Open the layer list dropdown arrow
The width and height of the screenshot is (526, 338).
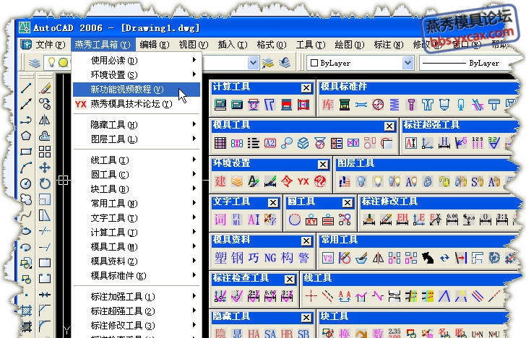(x=254, y=63)
